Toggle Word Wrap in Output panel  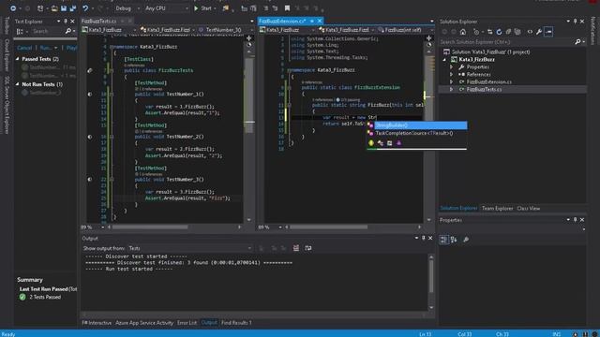coord(308,248)
